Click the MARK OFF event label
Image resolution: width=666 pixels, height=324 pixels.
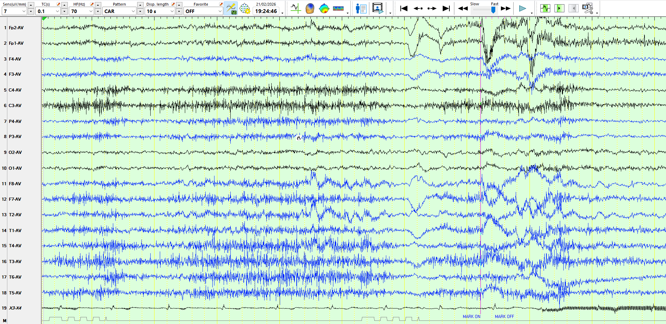coord(504,317)
